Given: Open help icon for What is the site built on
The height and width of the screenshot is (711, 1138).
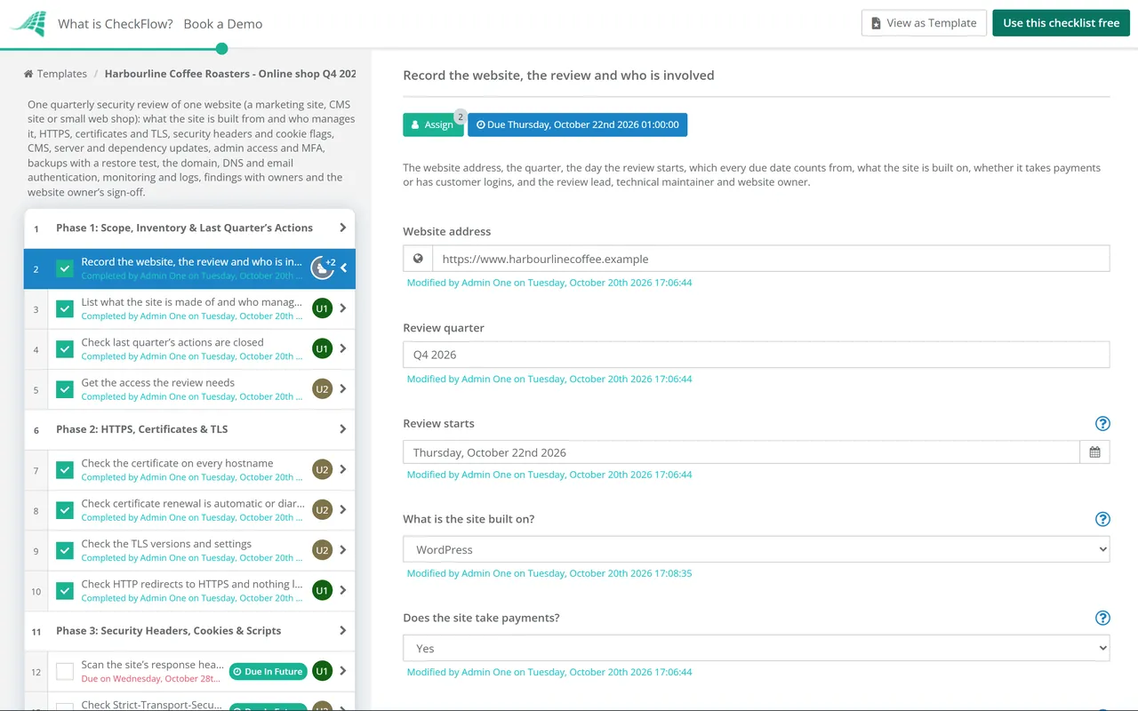Looking at the screenshot, I should coord(1102,519).
